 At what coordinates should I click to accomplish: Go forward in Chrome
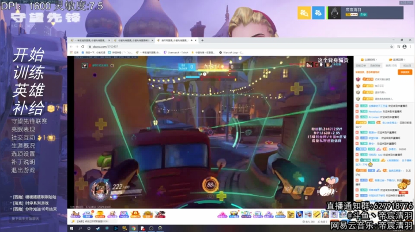tap(77, 47)
